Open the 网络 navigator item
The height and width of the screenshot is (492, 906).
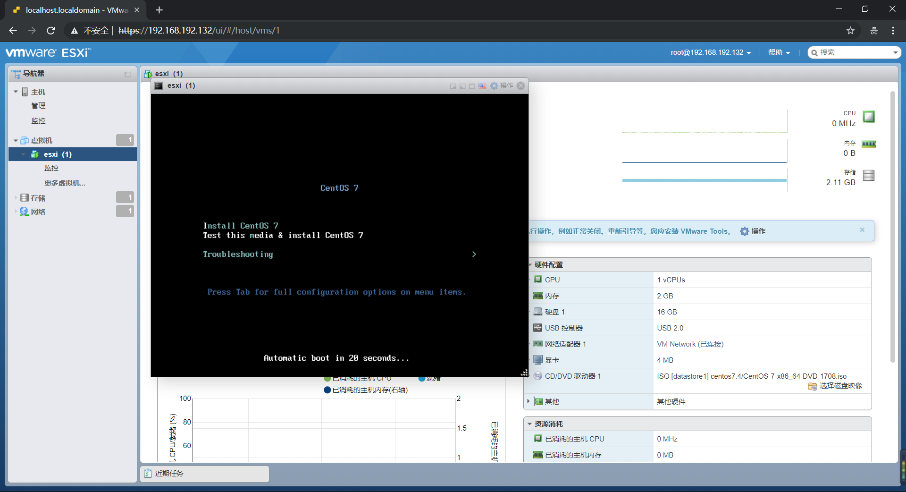point(38,212)
